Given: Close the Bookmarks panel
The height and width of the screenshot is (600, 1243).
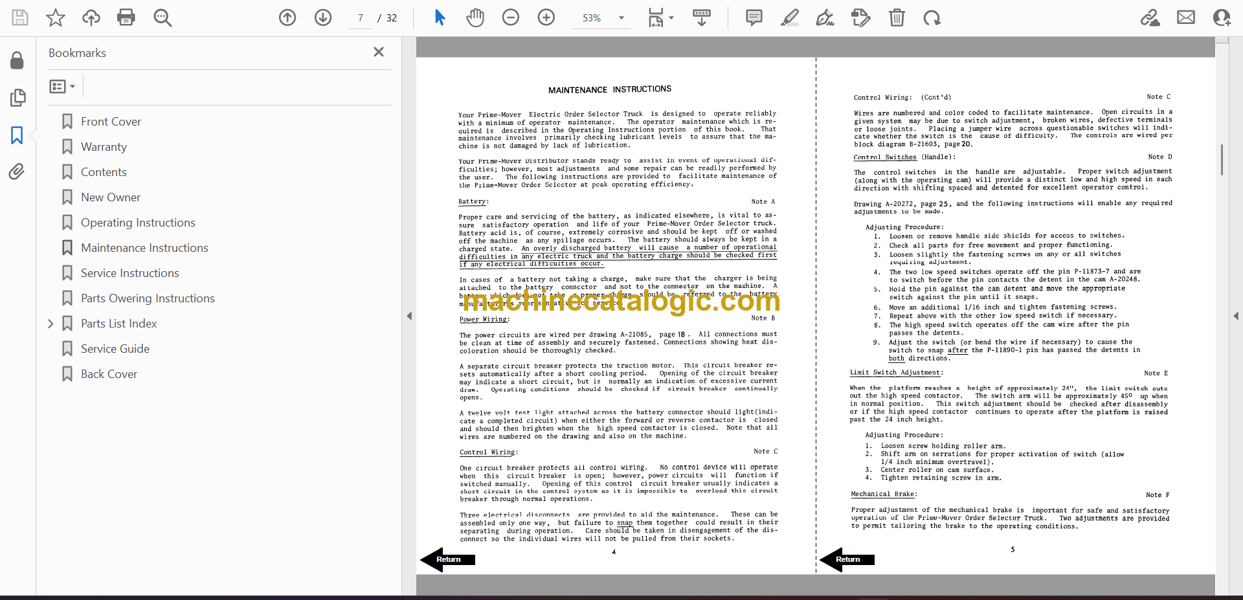Looking at the screenshot, I should [379, 52].
